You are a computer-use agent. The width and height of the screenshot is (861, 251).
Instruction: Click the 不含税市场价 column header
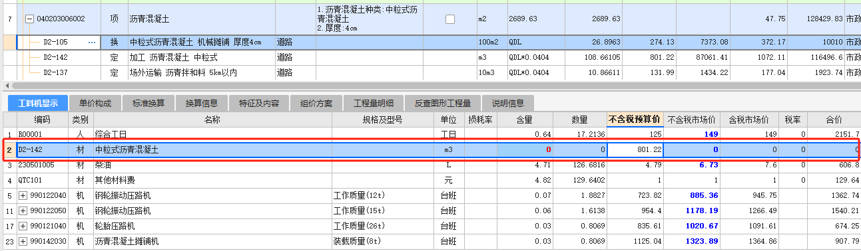point(692,120)
